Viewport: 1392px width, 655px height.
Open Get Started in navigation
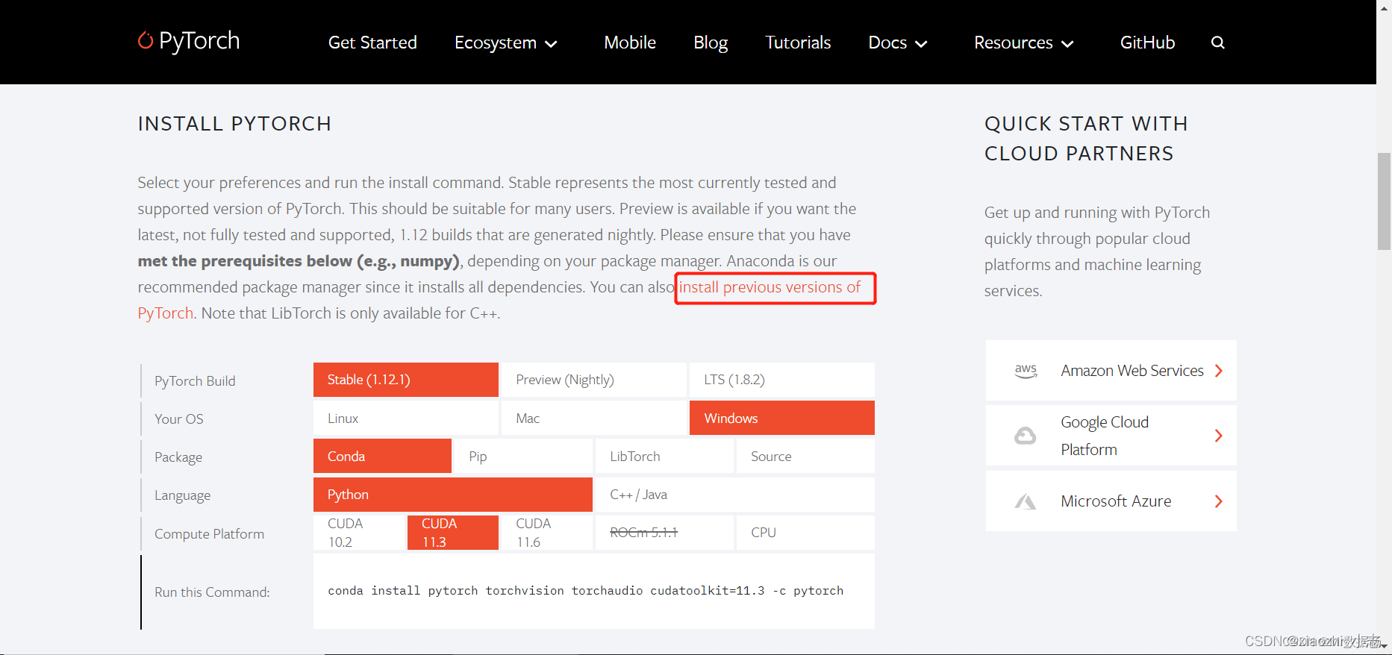(372, 43)
